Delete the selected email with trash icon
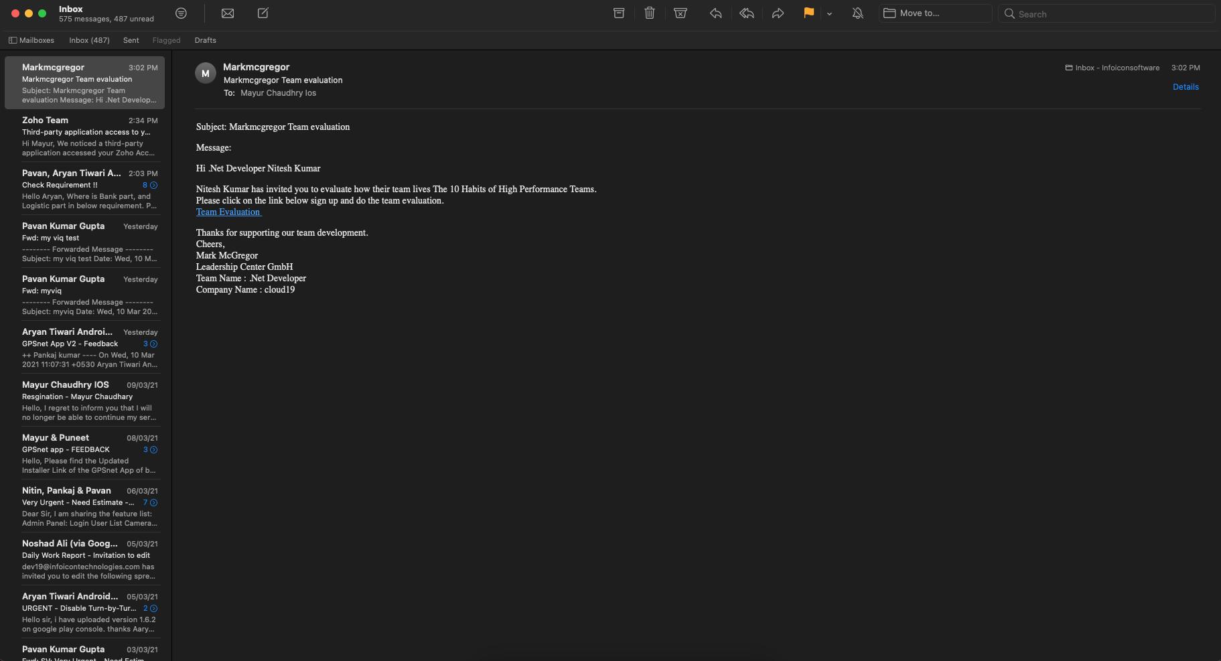 [x=650, y=13]
